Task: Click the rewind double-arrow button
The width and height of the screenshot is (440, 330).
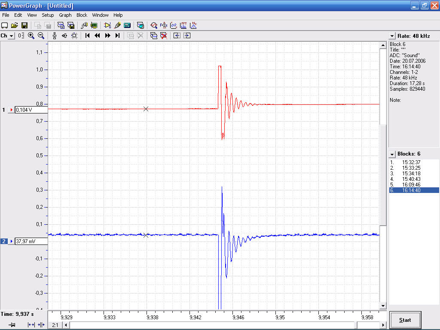Action: [x=98, y=36]
